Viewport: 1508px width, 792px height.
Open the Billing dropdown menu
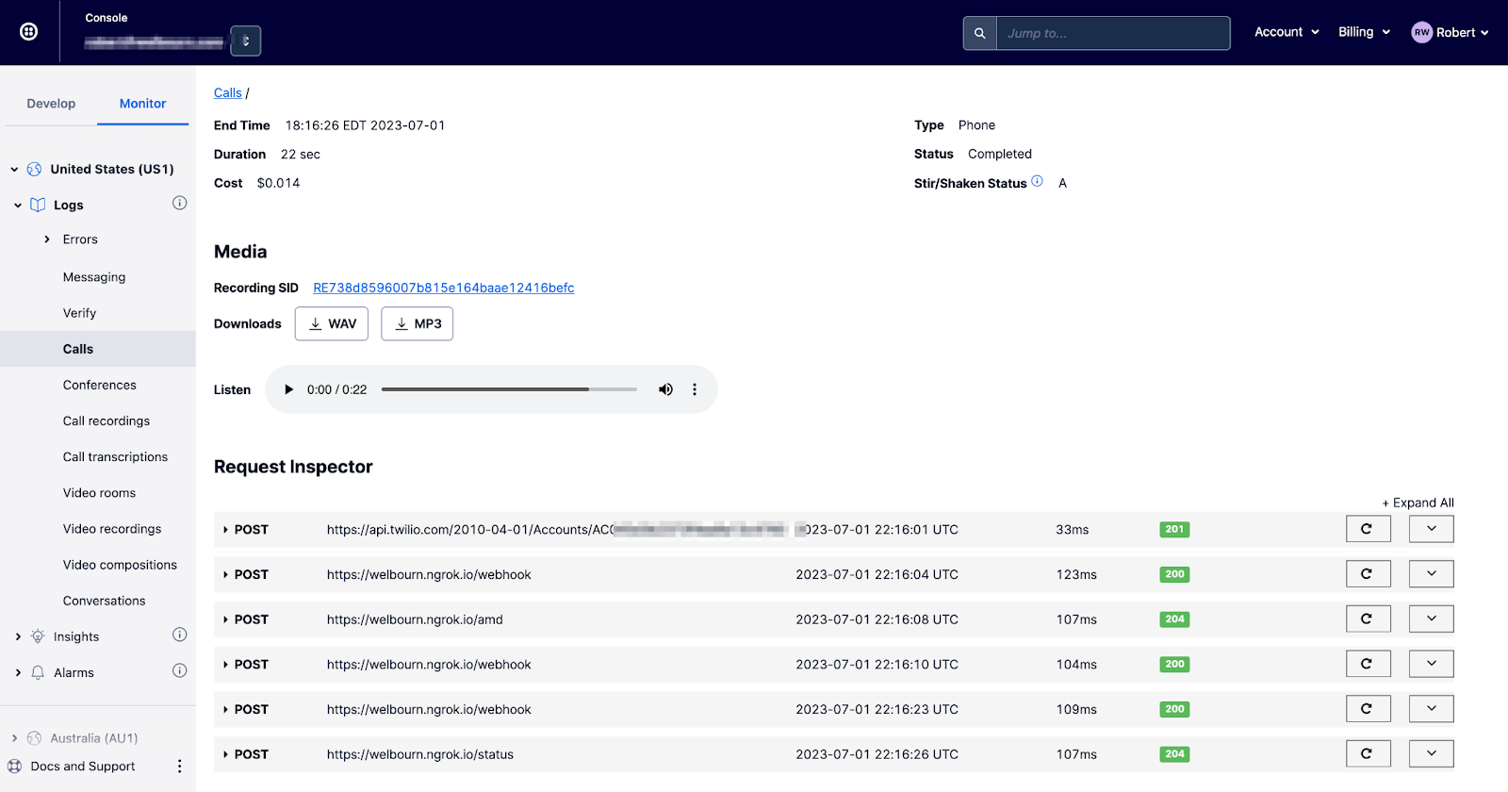[x=1364, y=32]
